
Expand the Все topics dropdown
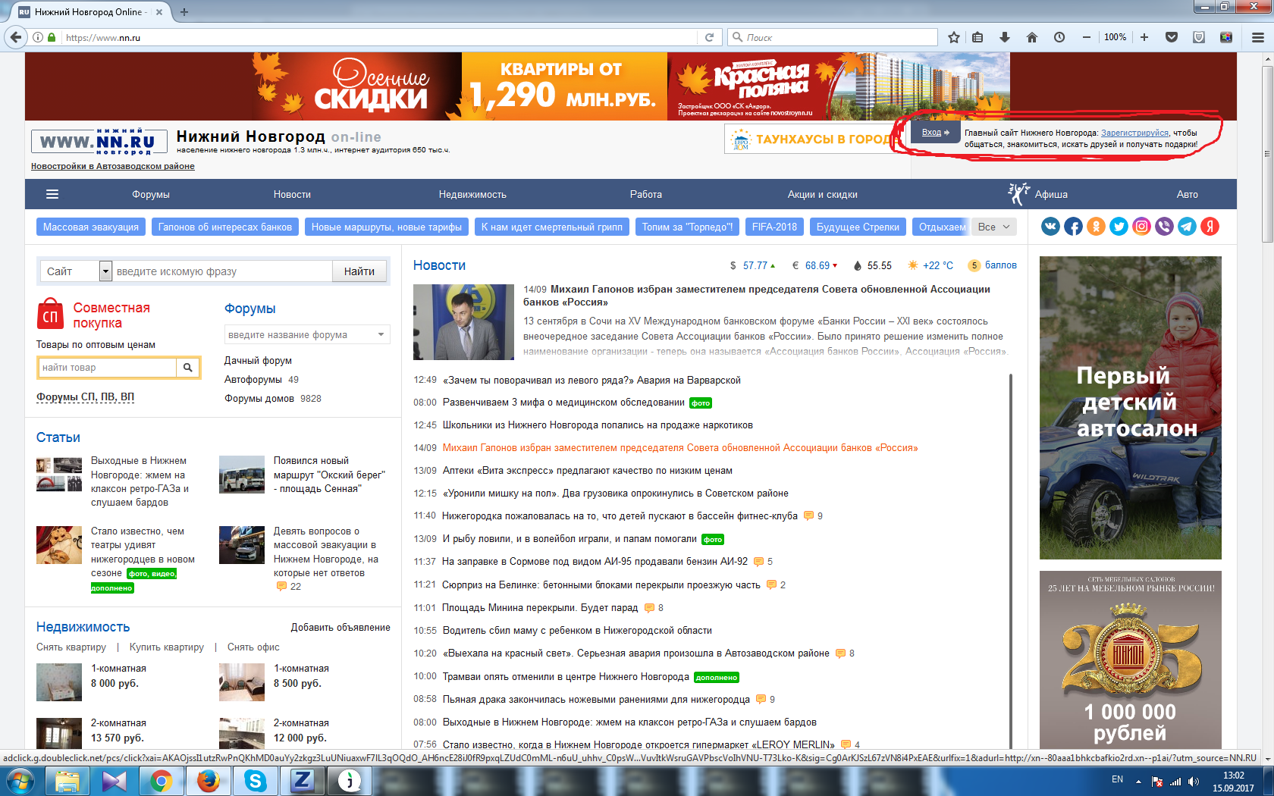(x=994, y=227)
